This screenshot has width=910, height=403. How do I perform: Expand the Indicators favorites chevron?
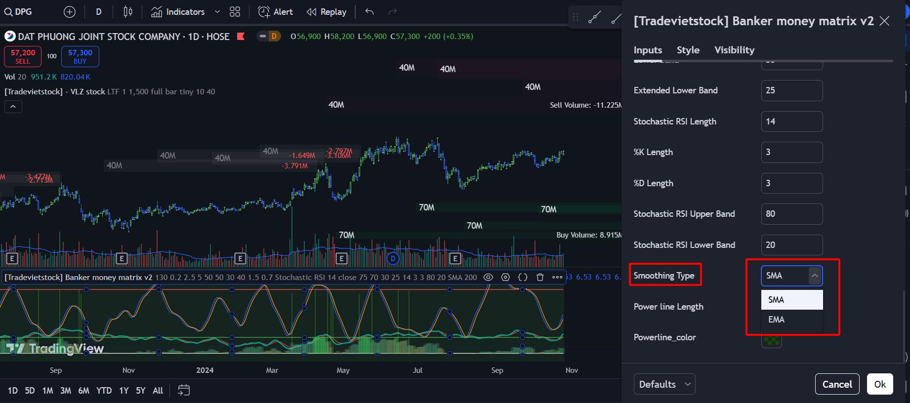(217, 12)
